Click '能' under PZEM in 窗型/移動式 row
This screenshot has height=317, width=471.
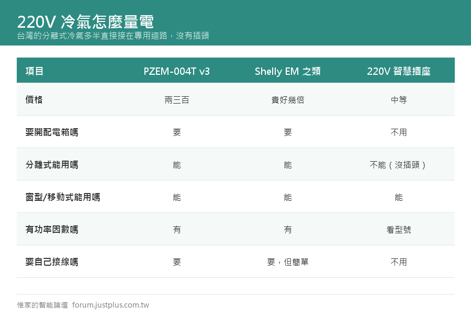(x=177, y=197)
